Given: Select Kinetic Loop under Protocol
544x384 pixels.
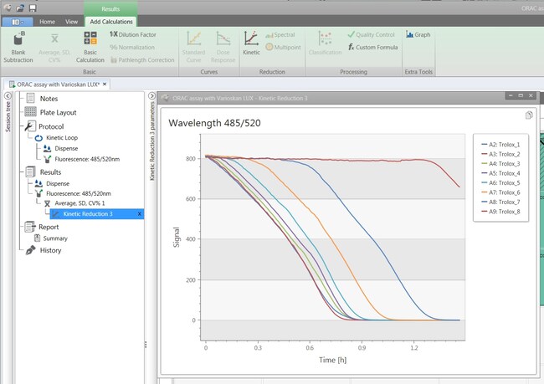Looking at the screenshot, I should click(62, 138).
